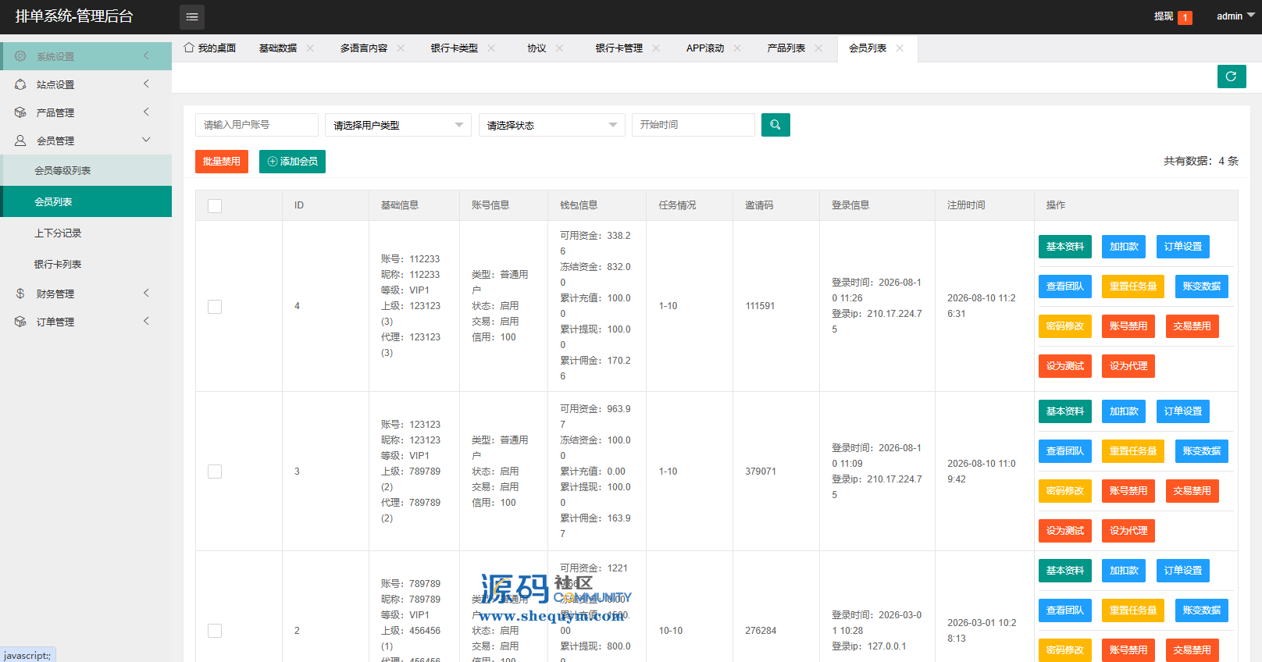Screen dimensions: 1262x662
Task: Tick the checkbox for member ID 2
Action: [215, 631]
